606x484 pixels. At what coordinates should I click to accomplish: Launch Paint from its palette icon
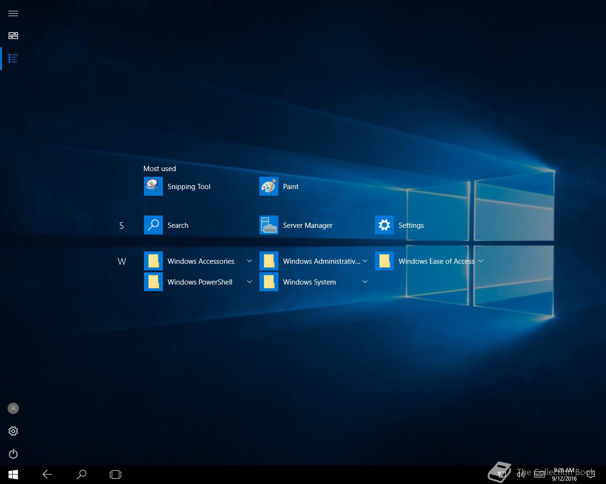(269, 186)
